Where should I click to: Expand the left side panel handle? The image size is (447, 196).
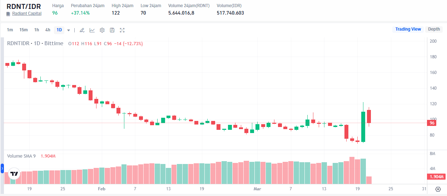(2, 168)
